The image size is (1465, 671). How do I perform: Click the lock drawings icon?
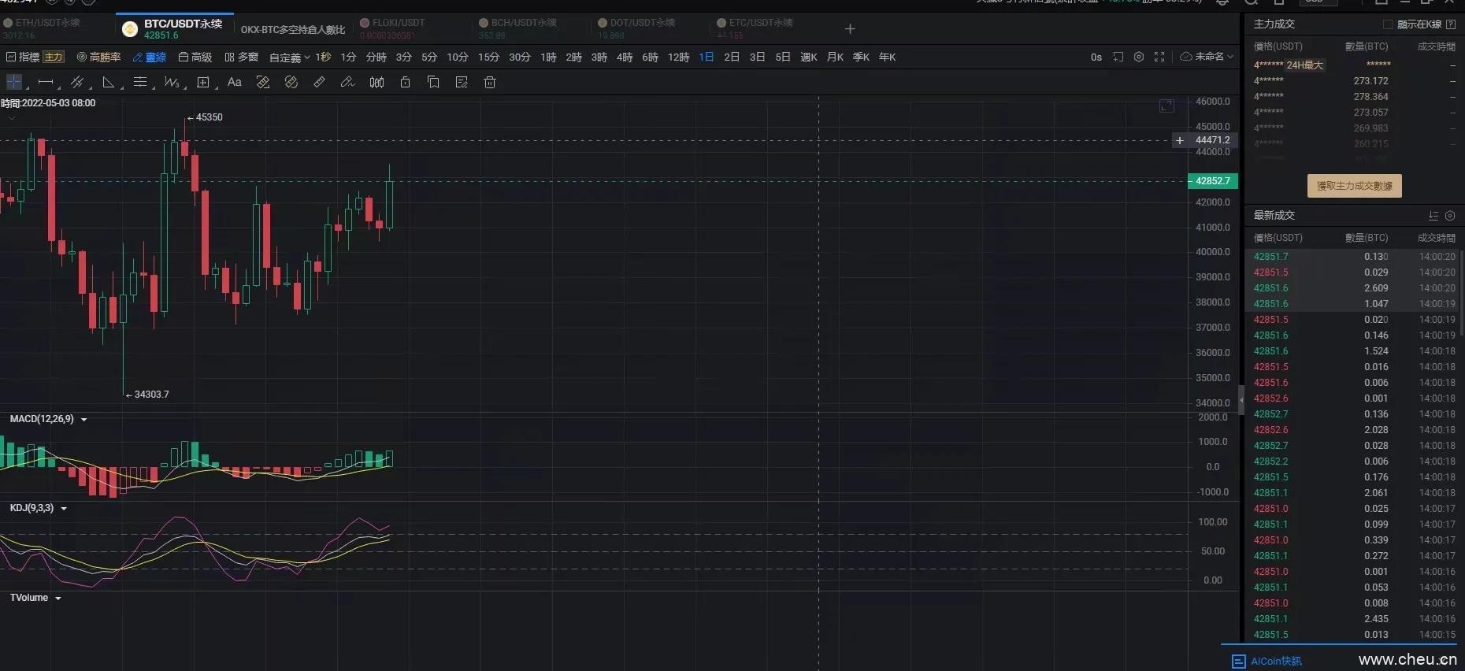405,82
